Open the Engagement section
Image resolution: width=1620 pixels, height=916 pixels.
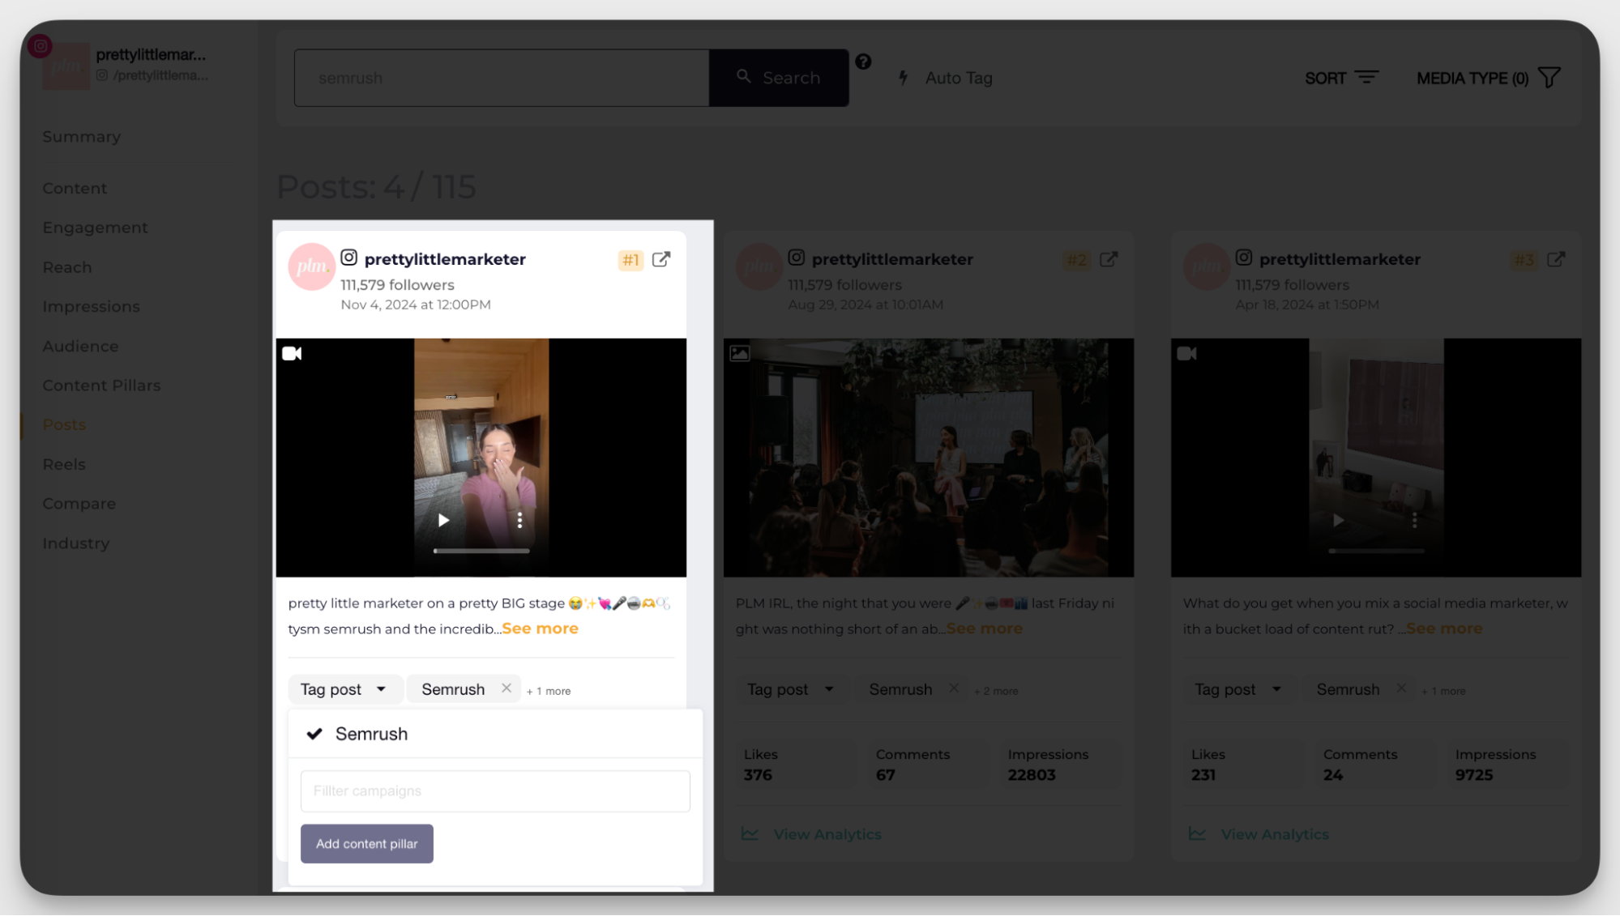[95, 228]
